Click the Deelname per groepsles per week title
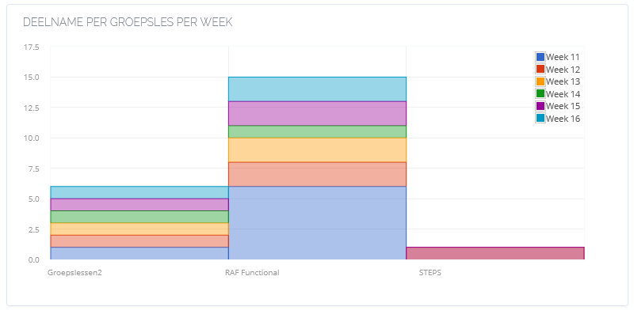The width and height of the screenshot is (634, 314). point(128,22)
